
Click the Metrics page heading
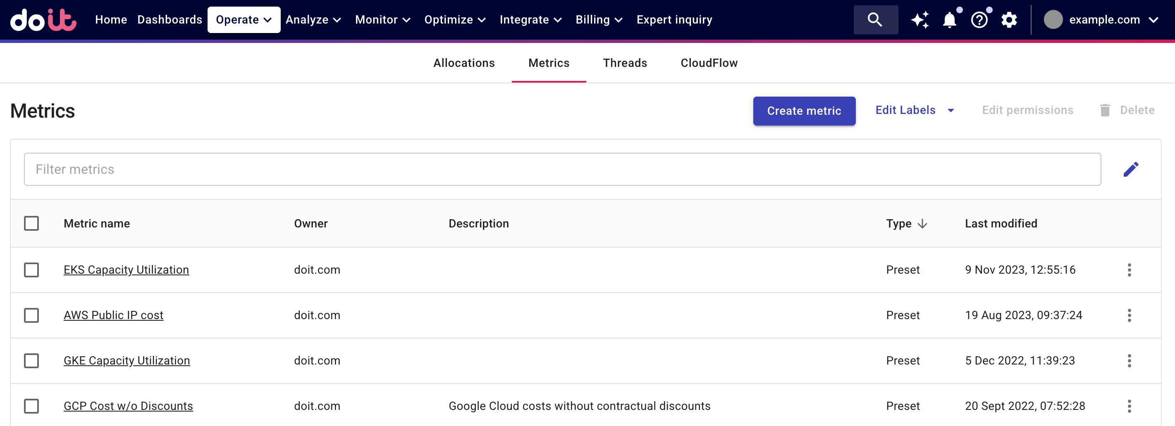coord(43,111)
